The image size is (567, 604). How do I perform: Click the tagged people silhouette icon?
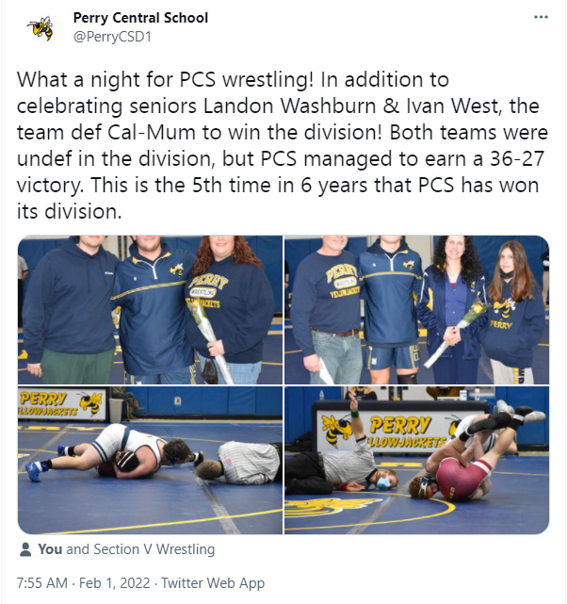[25, 549]
